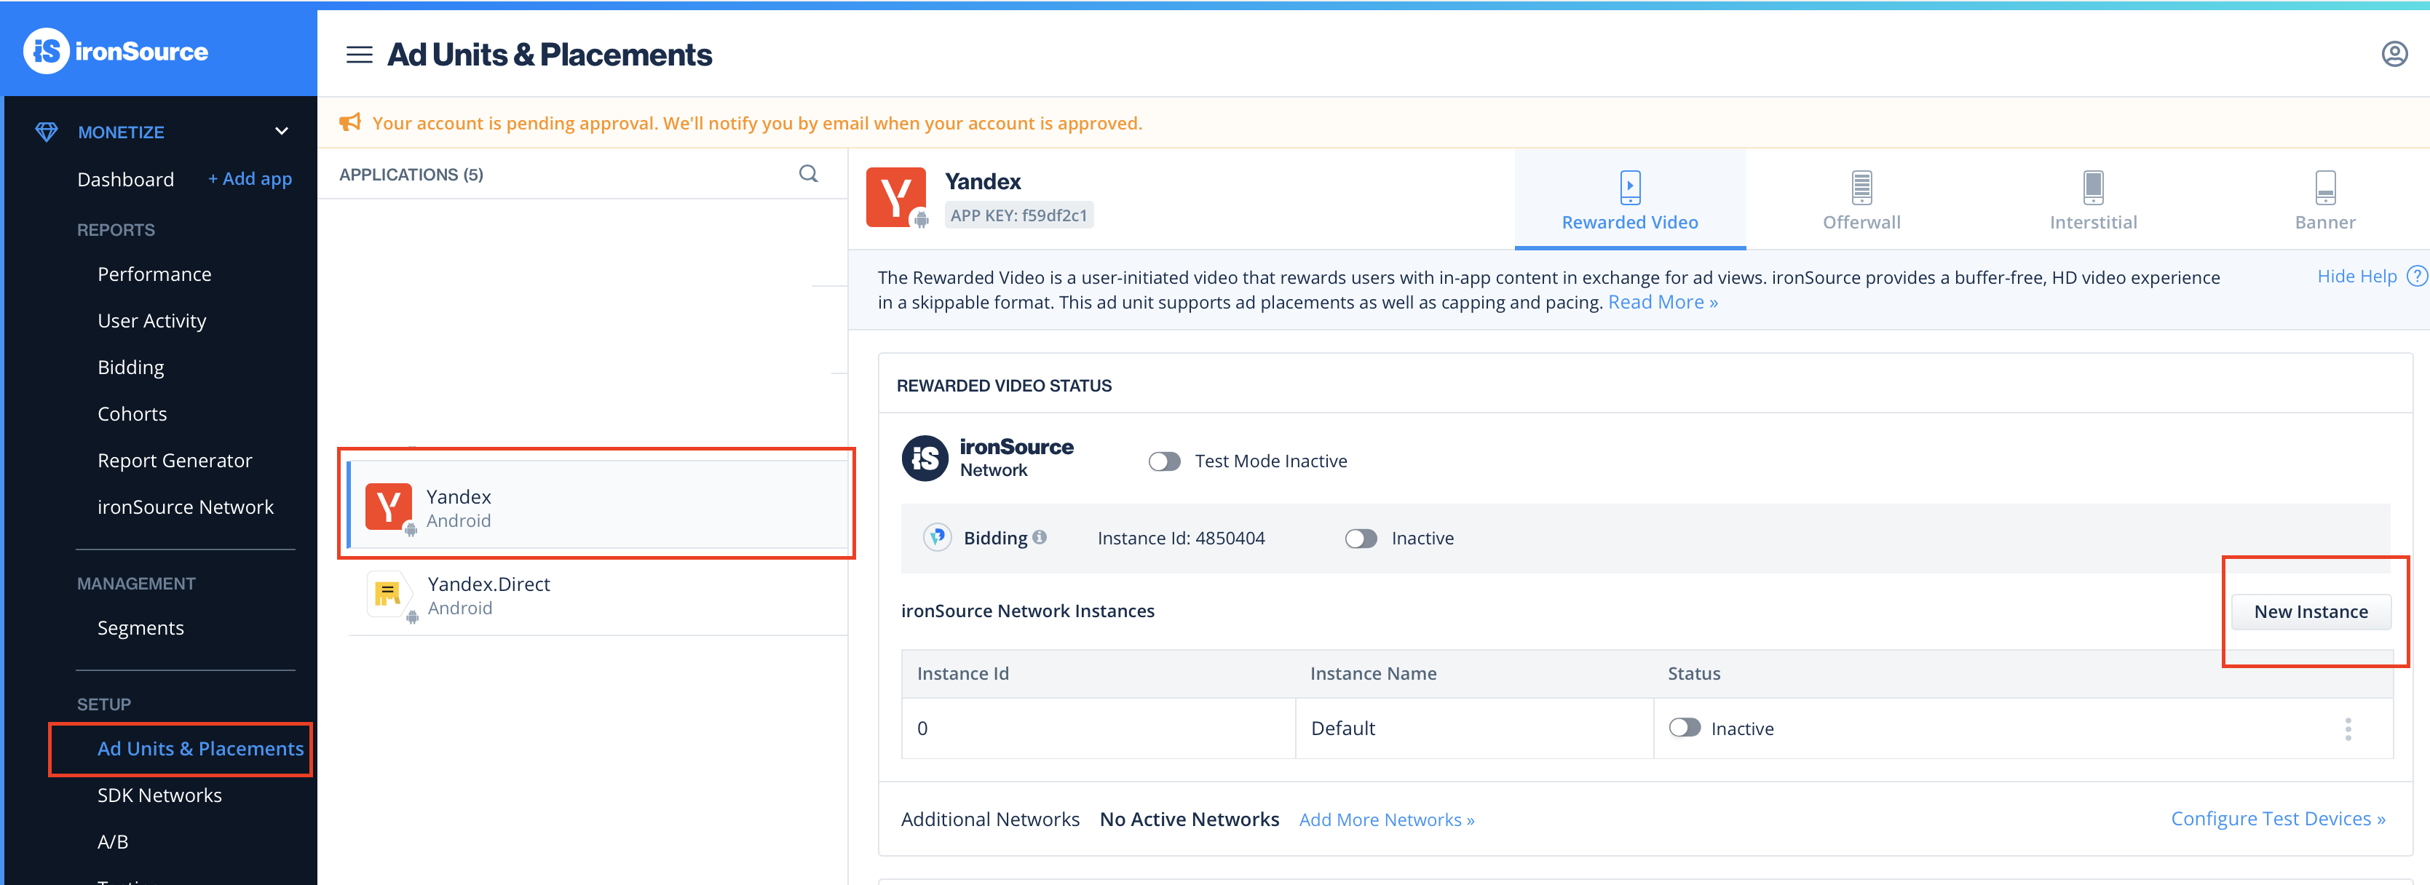This screenshot has width=2430, height=885.
Task: Select the Offerwall ad unit tab
Action: [x=1860, y=200]
